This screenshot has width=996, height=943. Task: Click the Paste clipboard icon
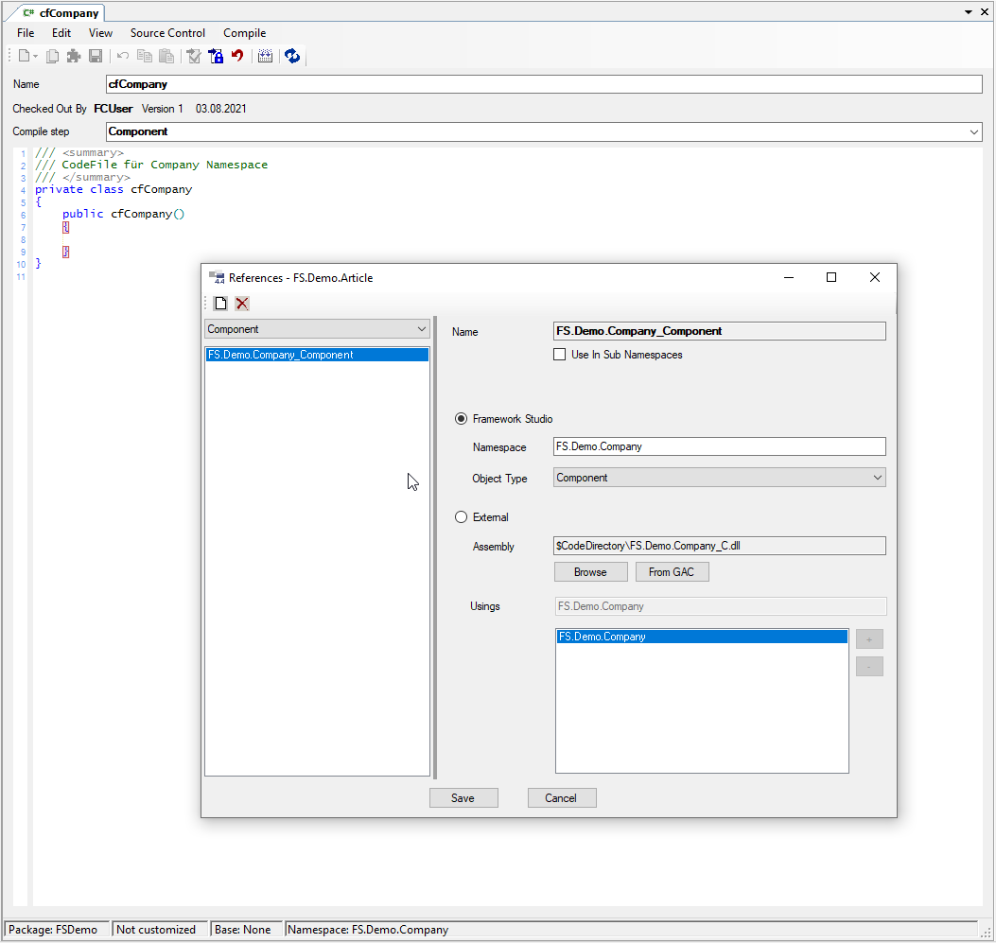[x=166, y=56]
